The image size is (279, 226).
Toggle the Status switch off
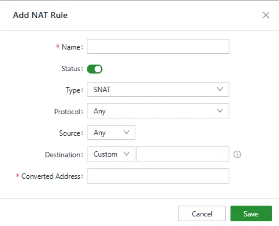click(x=95, y=69)
